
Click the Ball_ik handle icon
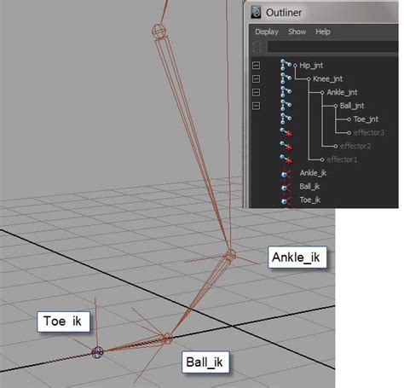coord(286,187)
